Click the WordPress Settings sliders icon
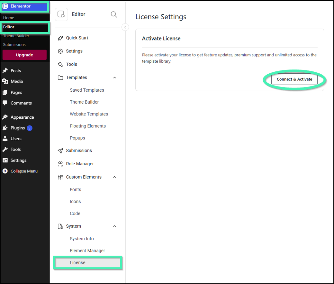 [x=5, y=160]
